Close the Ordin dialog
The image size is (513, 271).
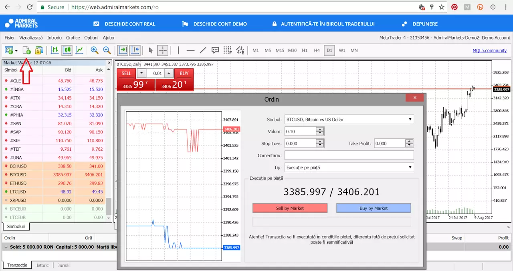coord(415,98)
